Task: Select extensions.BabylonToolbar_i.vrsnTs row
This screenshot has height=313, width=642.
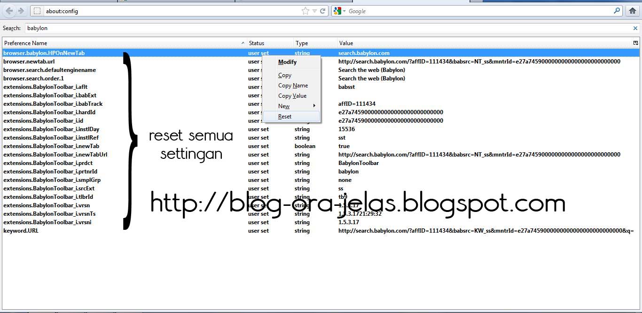Action: tap(321, 214)
